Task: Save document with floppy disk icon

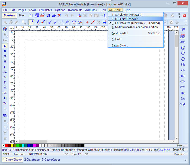Action: click(x=48, y=16)
